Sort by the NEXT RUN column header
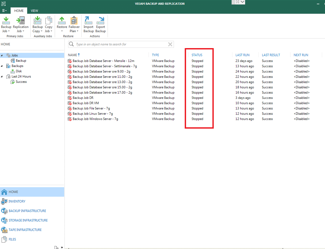Image resolution: width=325 pixels, height=249 pixels. pyautogui.click(x=301, y=55)
